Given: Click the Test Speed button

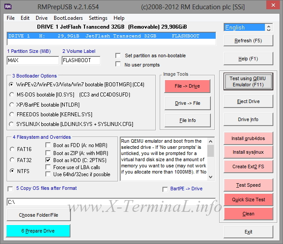Looking at the screenshot, I should [x=248, y=185].
